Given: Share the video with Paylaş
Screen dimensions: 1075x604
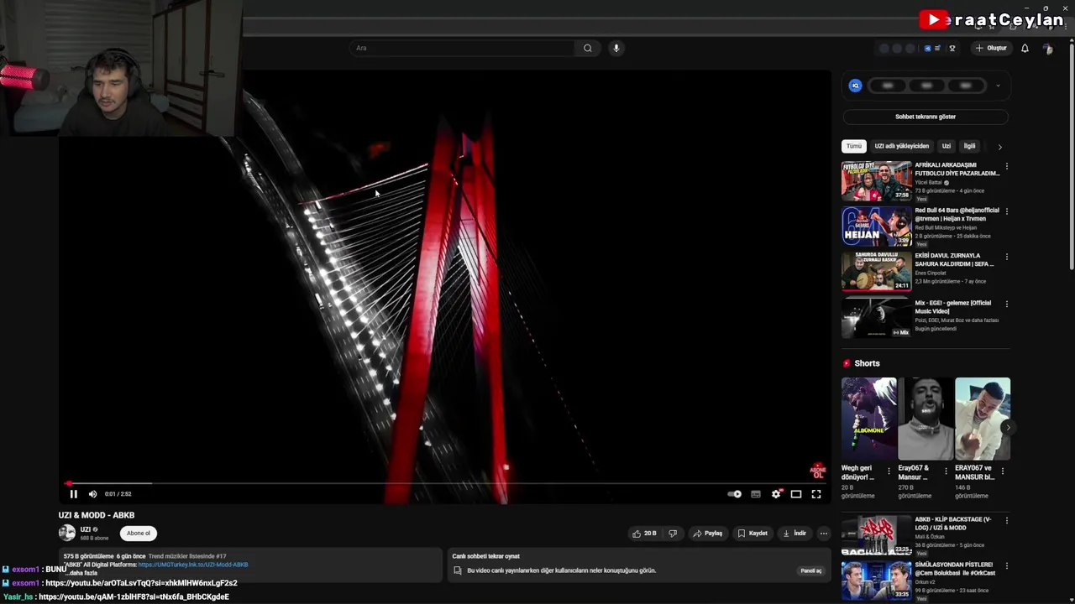Looking at the screenshot, I should (707, 533).
